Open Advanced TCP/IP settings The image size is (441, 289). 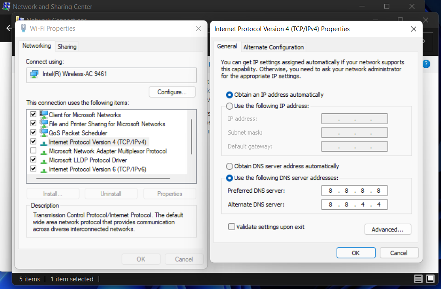[x=387, y=229]
